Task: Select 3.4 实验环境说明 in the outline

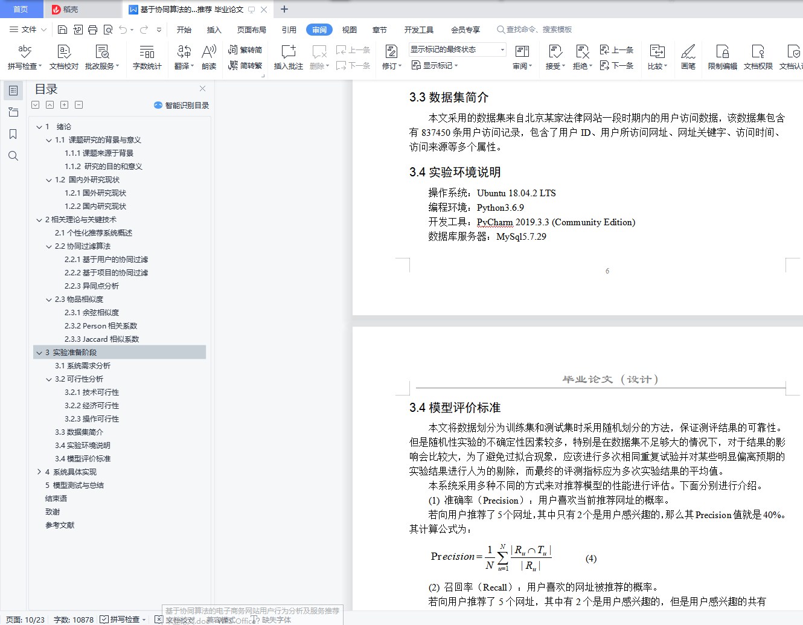Action: 83,446
